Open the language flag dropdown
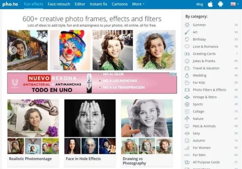 (x=235, y=4)
